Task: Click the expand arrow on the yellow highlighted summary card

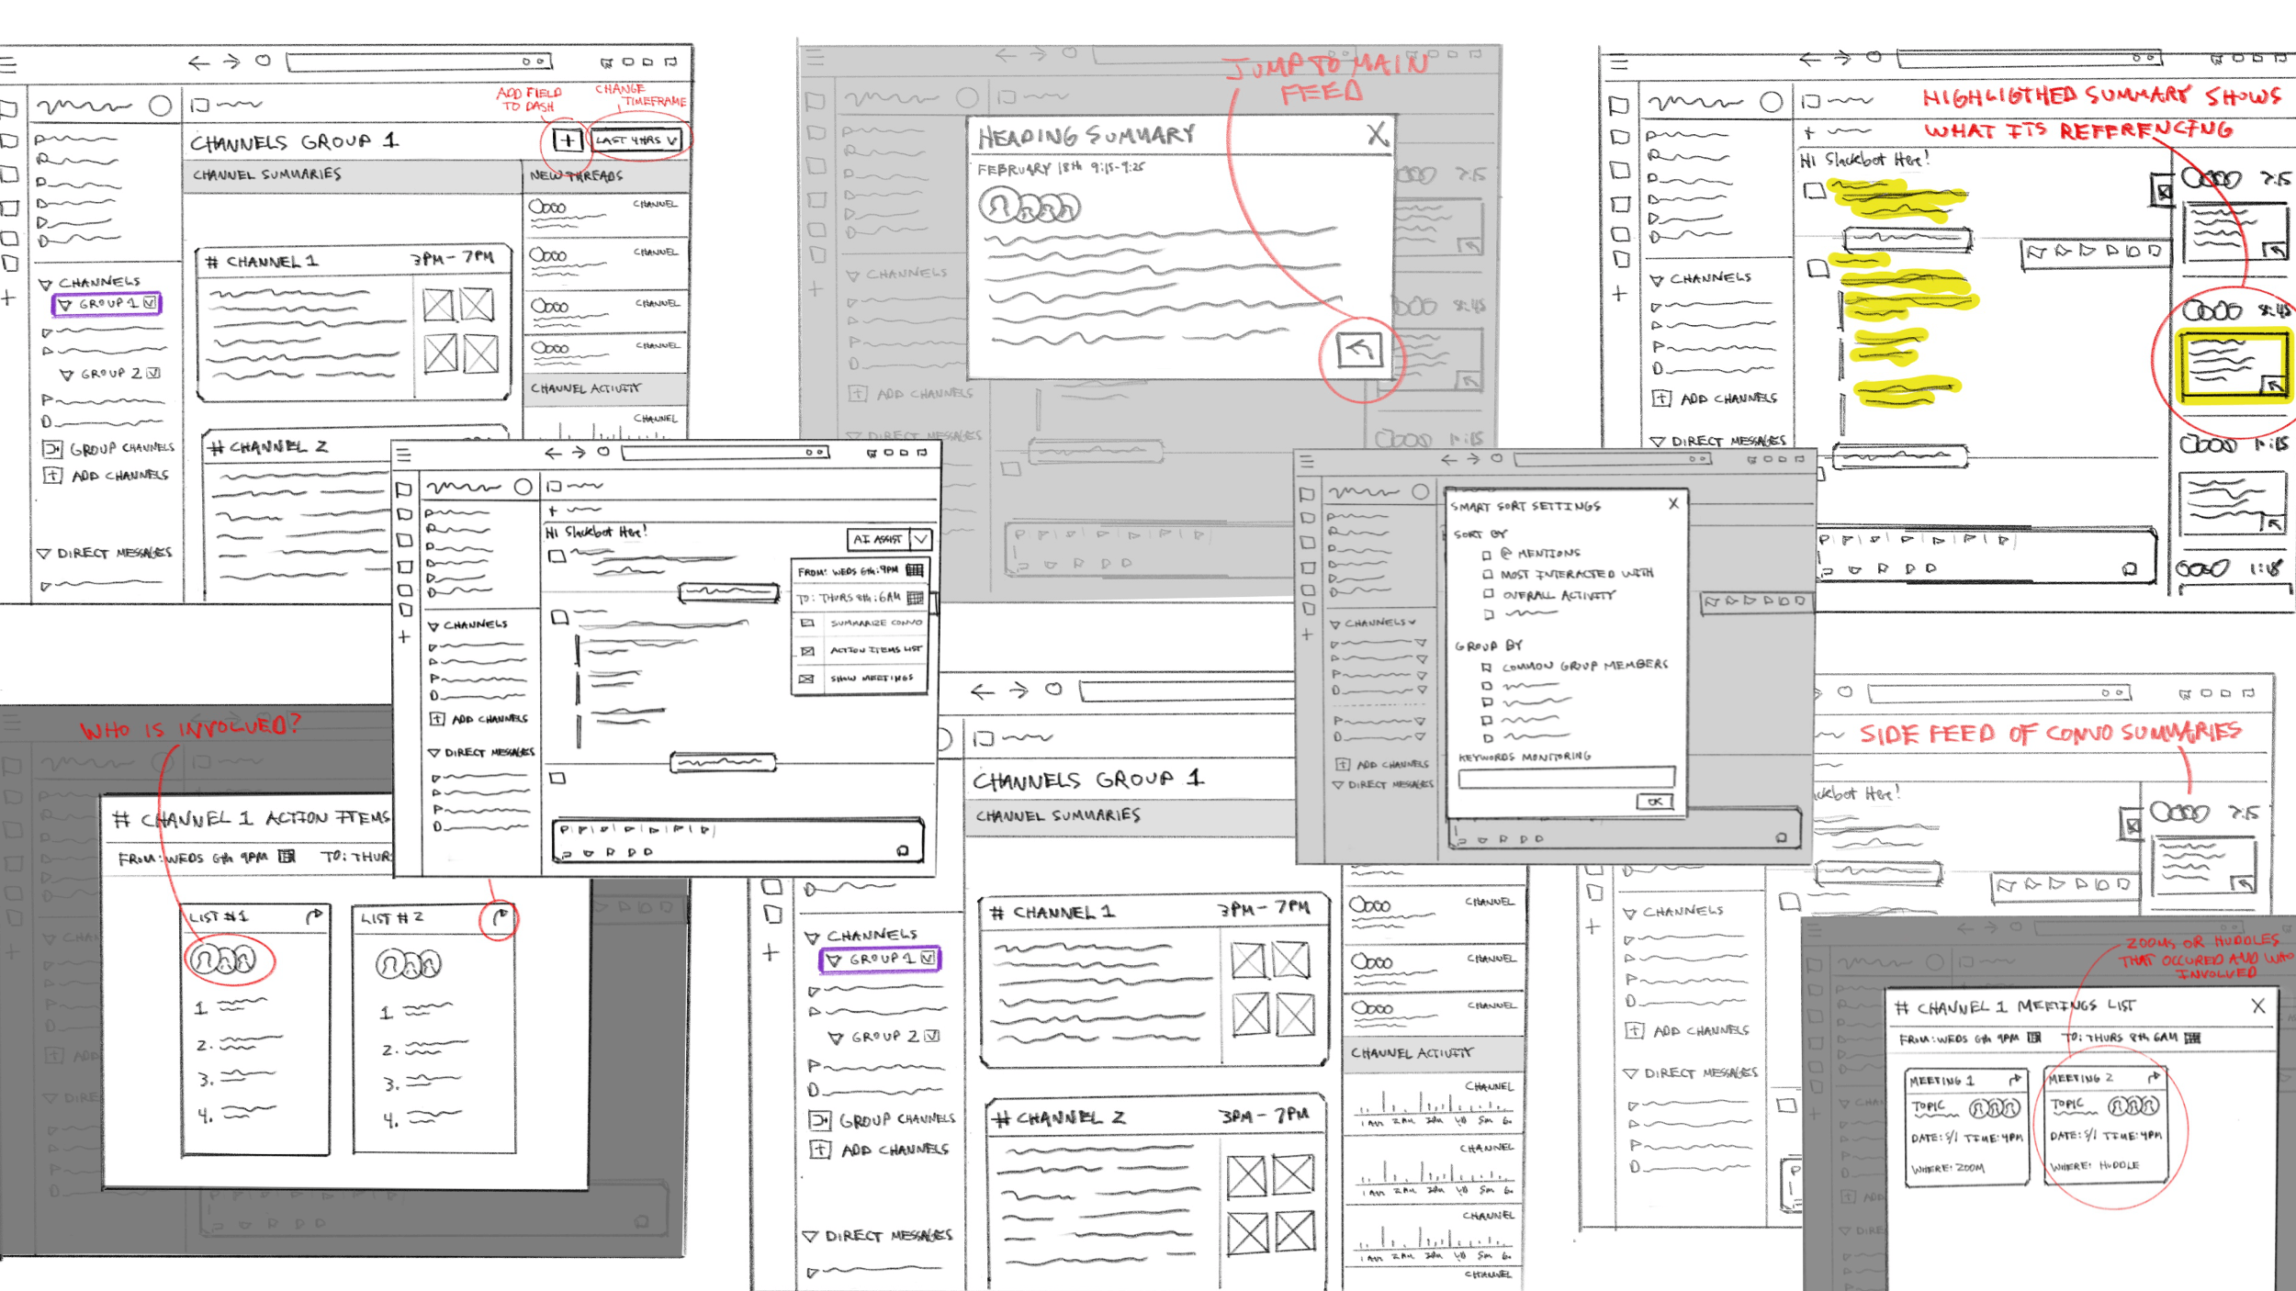Action: [x=2274, y=386]
